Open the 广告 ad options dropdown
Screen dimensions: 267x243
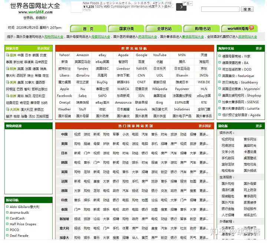tap(188, 3)
